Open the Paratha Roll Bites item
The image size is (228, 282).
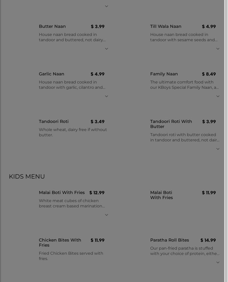(x=169, y=240)
